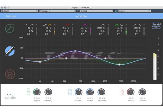163x112 pixels.
Task: Select the blue proximity mode icon
Action: [10, 51]
